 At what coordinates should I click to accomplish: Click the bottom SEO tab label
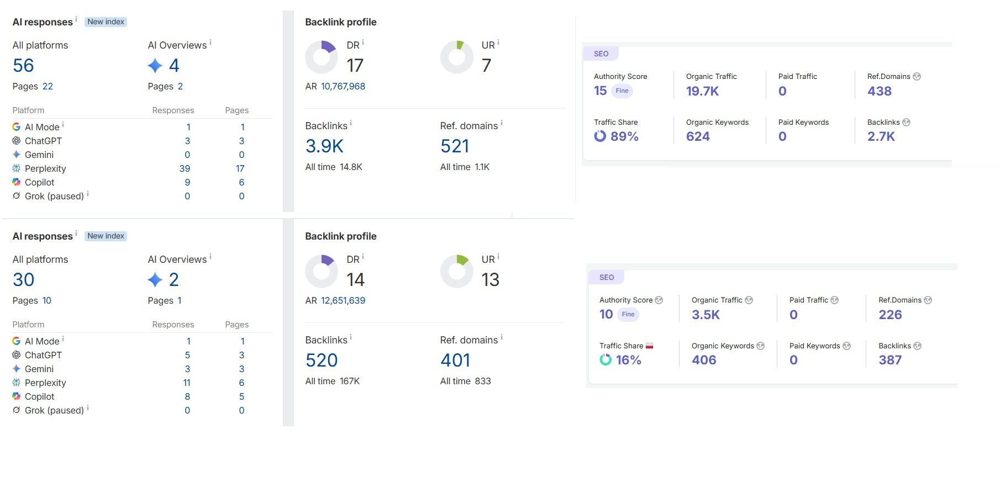tap(607, 277)
